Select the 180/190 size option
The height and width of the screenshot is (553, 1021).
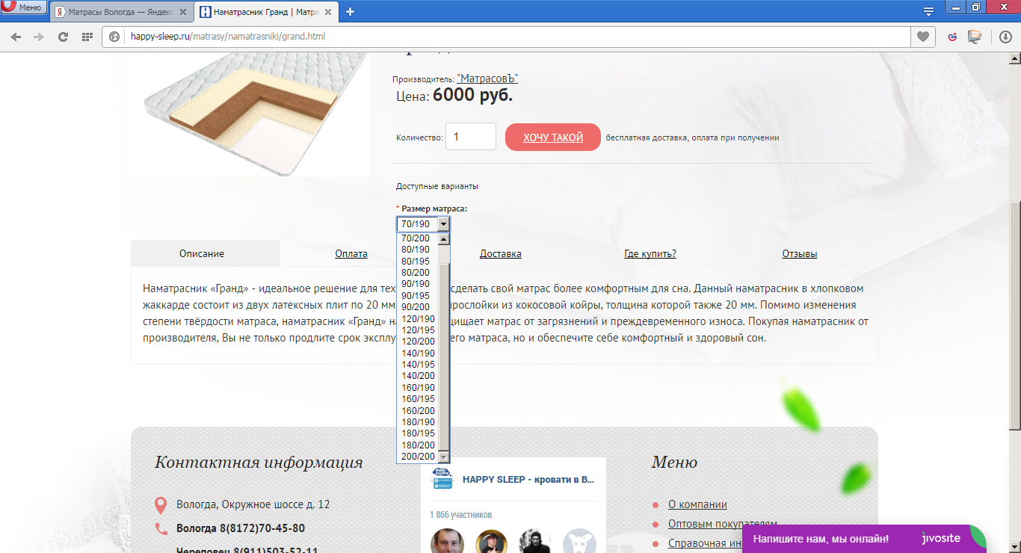(x=418, y=422)
